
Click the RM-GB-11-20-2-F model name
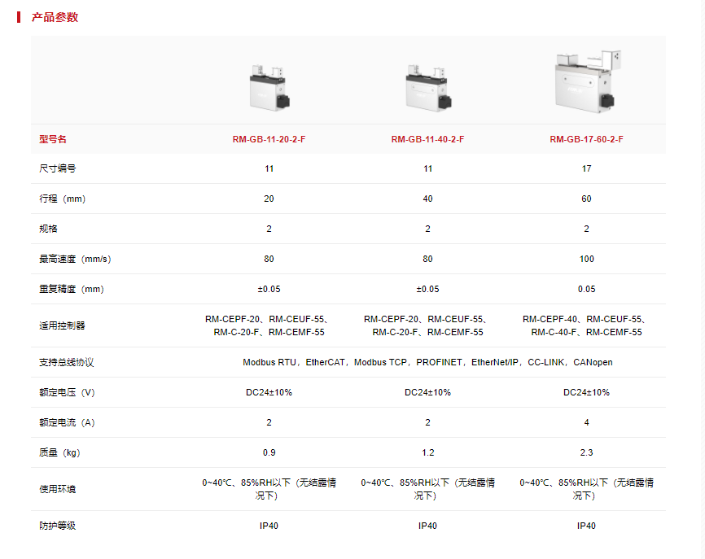pyautogui.click(x=269, y=139)
